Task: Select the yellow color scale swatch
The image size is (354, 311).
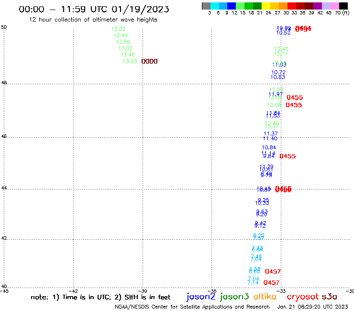Action: coord(266,6)
